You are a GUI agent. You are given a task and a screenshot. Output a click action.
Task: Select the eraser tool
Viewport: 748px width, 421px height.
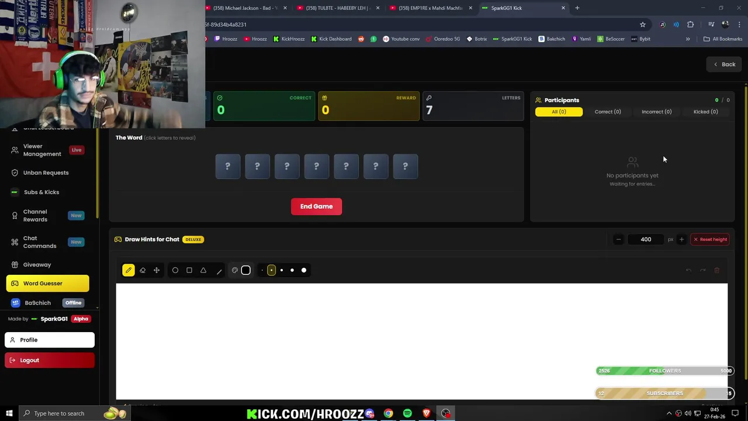[x=143, y=270]
